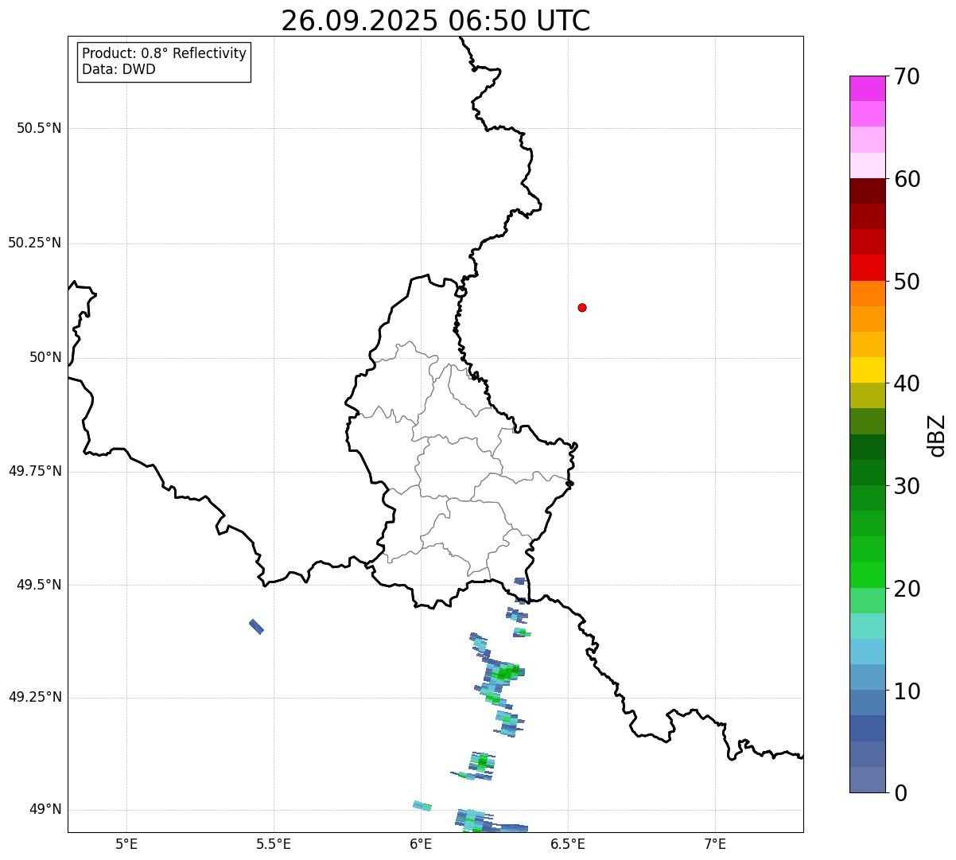The height and width of the screenshot is (860, 956).
Task: Click the '60' colorbar tick label
Action: pos(907,179)
